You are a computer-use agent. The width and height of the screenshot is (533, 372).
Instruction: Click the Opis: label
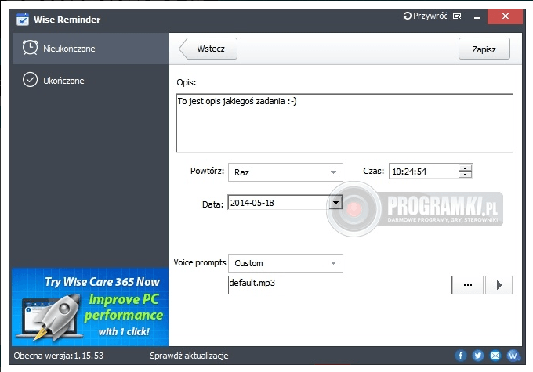pyautogui.click(x=187, y=82)
